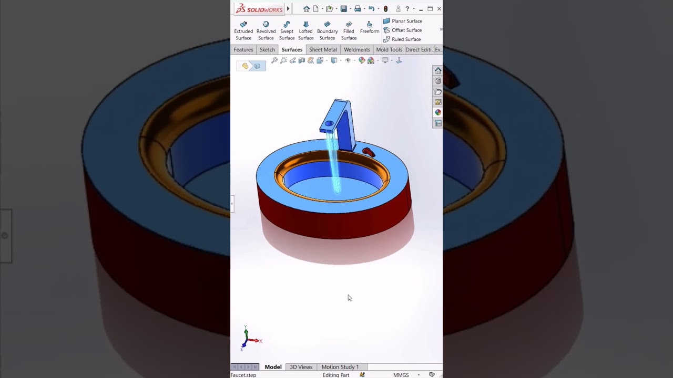
Task: Click the Open file folder icon
Action: (330, 9)
